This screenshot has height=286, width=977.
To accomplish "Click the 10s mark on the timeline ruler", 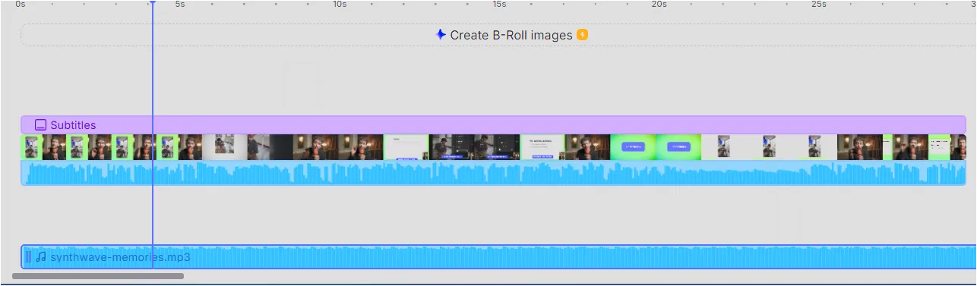I will pyautogui.click(x=340, y=5).
